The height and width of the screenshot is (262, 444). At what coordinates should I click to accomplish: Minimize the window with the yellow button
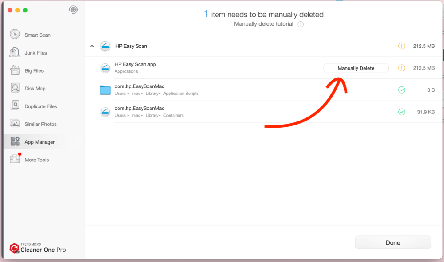[17, 10]
